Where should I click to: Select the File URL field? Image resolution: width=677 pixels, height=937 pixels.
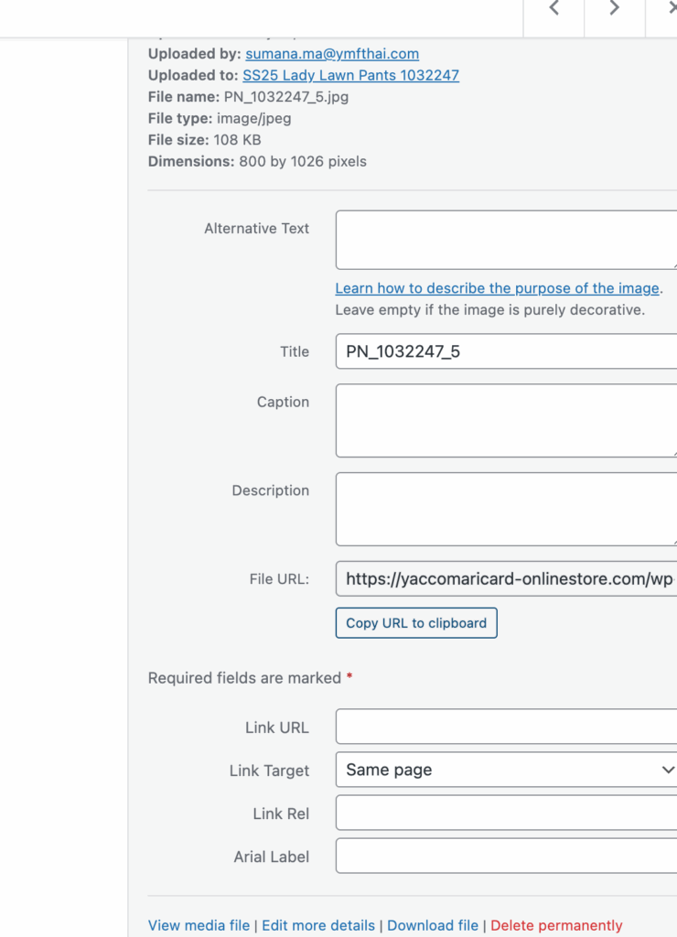point(506,578)
